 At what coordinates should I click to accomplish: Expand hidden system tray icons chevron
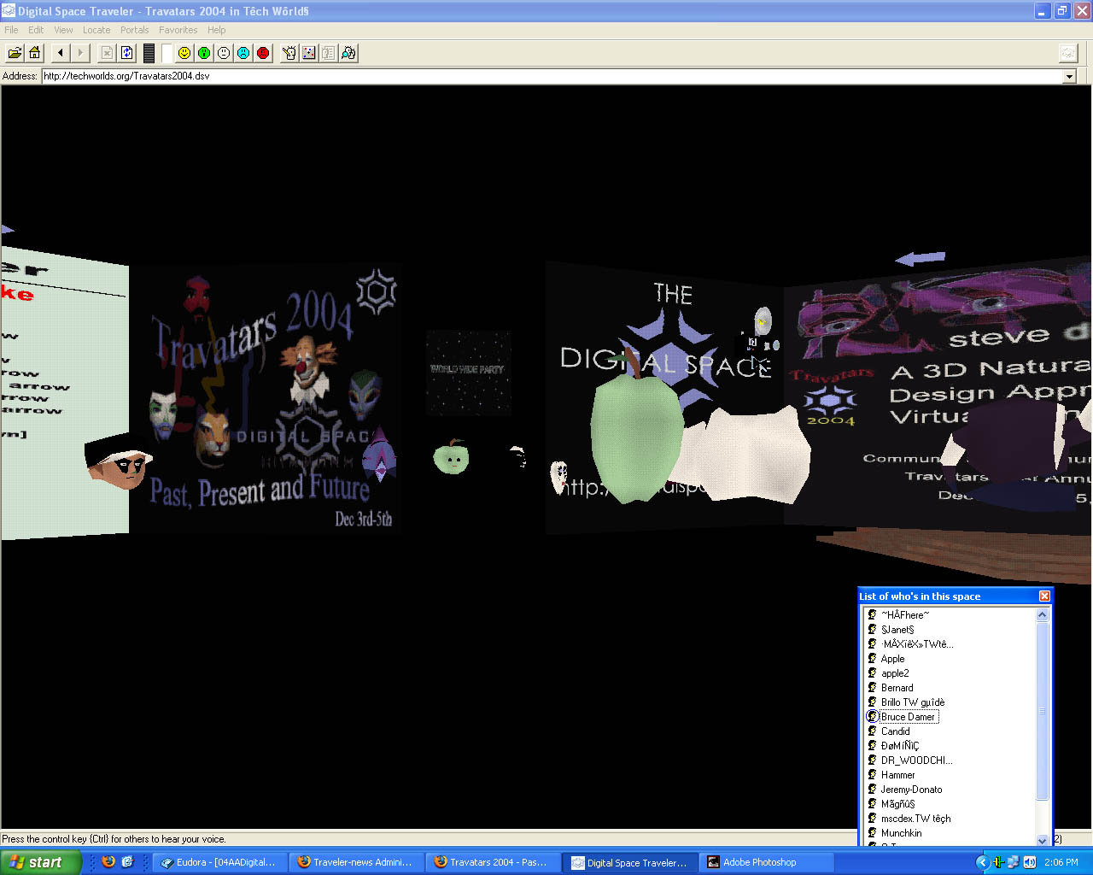click(982, 862)
